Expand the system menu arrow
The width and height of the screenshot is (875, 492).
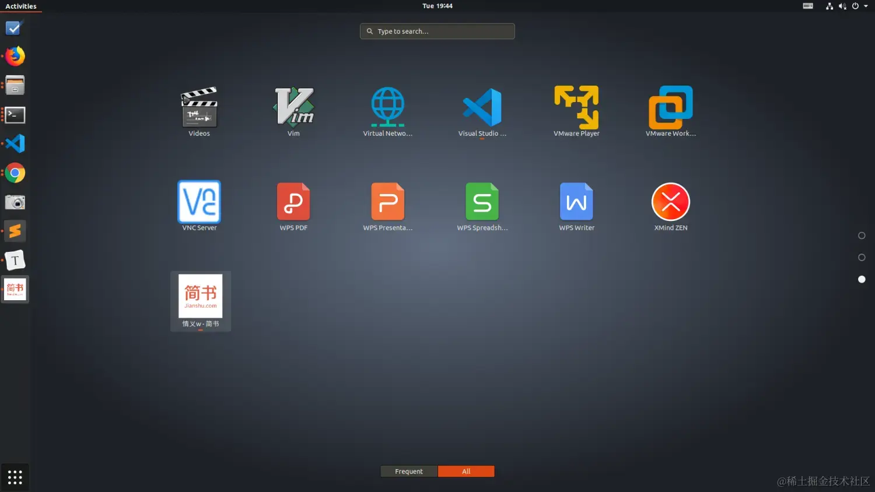[866, 6]
